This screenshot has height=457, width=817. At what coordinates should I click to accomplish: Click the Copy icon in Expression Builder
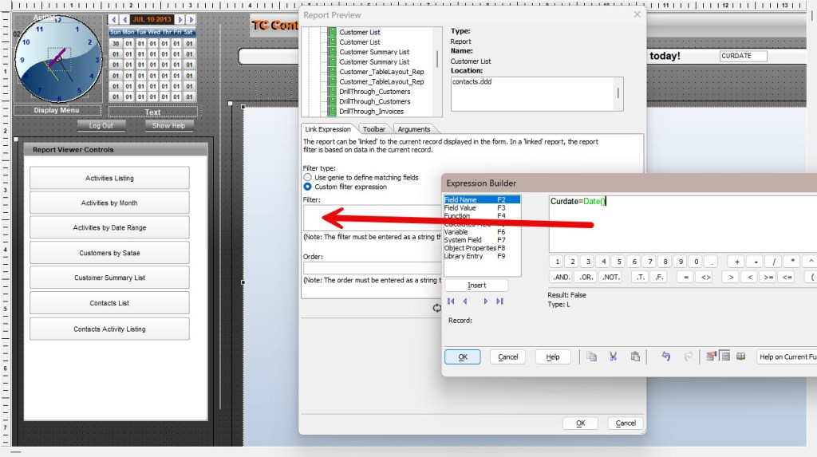coord(591,357)
